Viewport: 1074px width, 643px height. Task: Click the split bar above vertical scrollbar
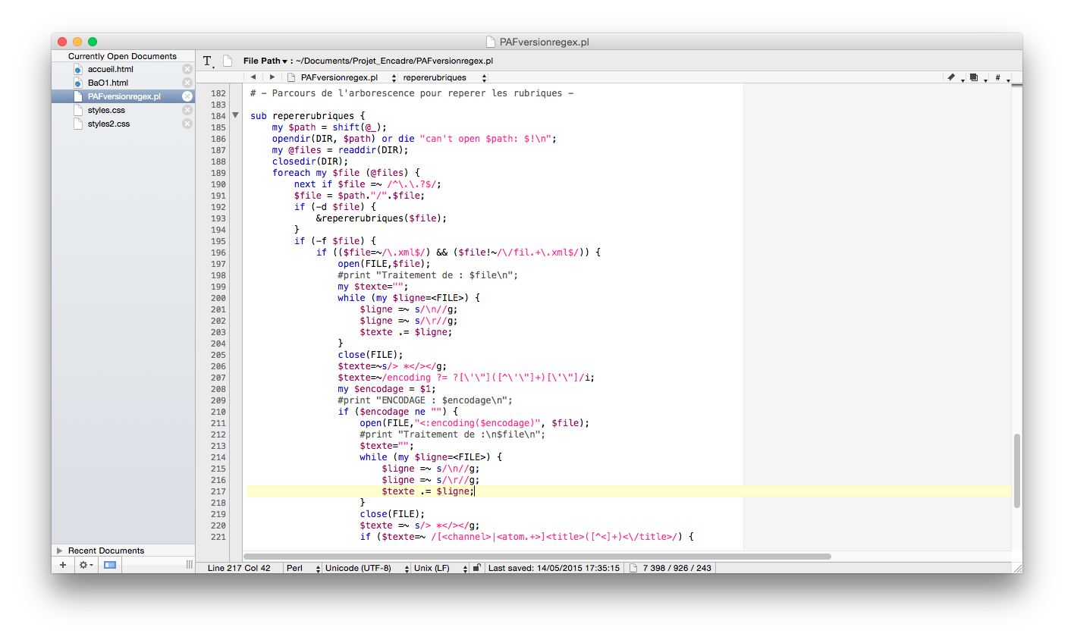coord(1017,85)
